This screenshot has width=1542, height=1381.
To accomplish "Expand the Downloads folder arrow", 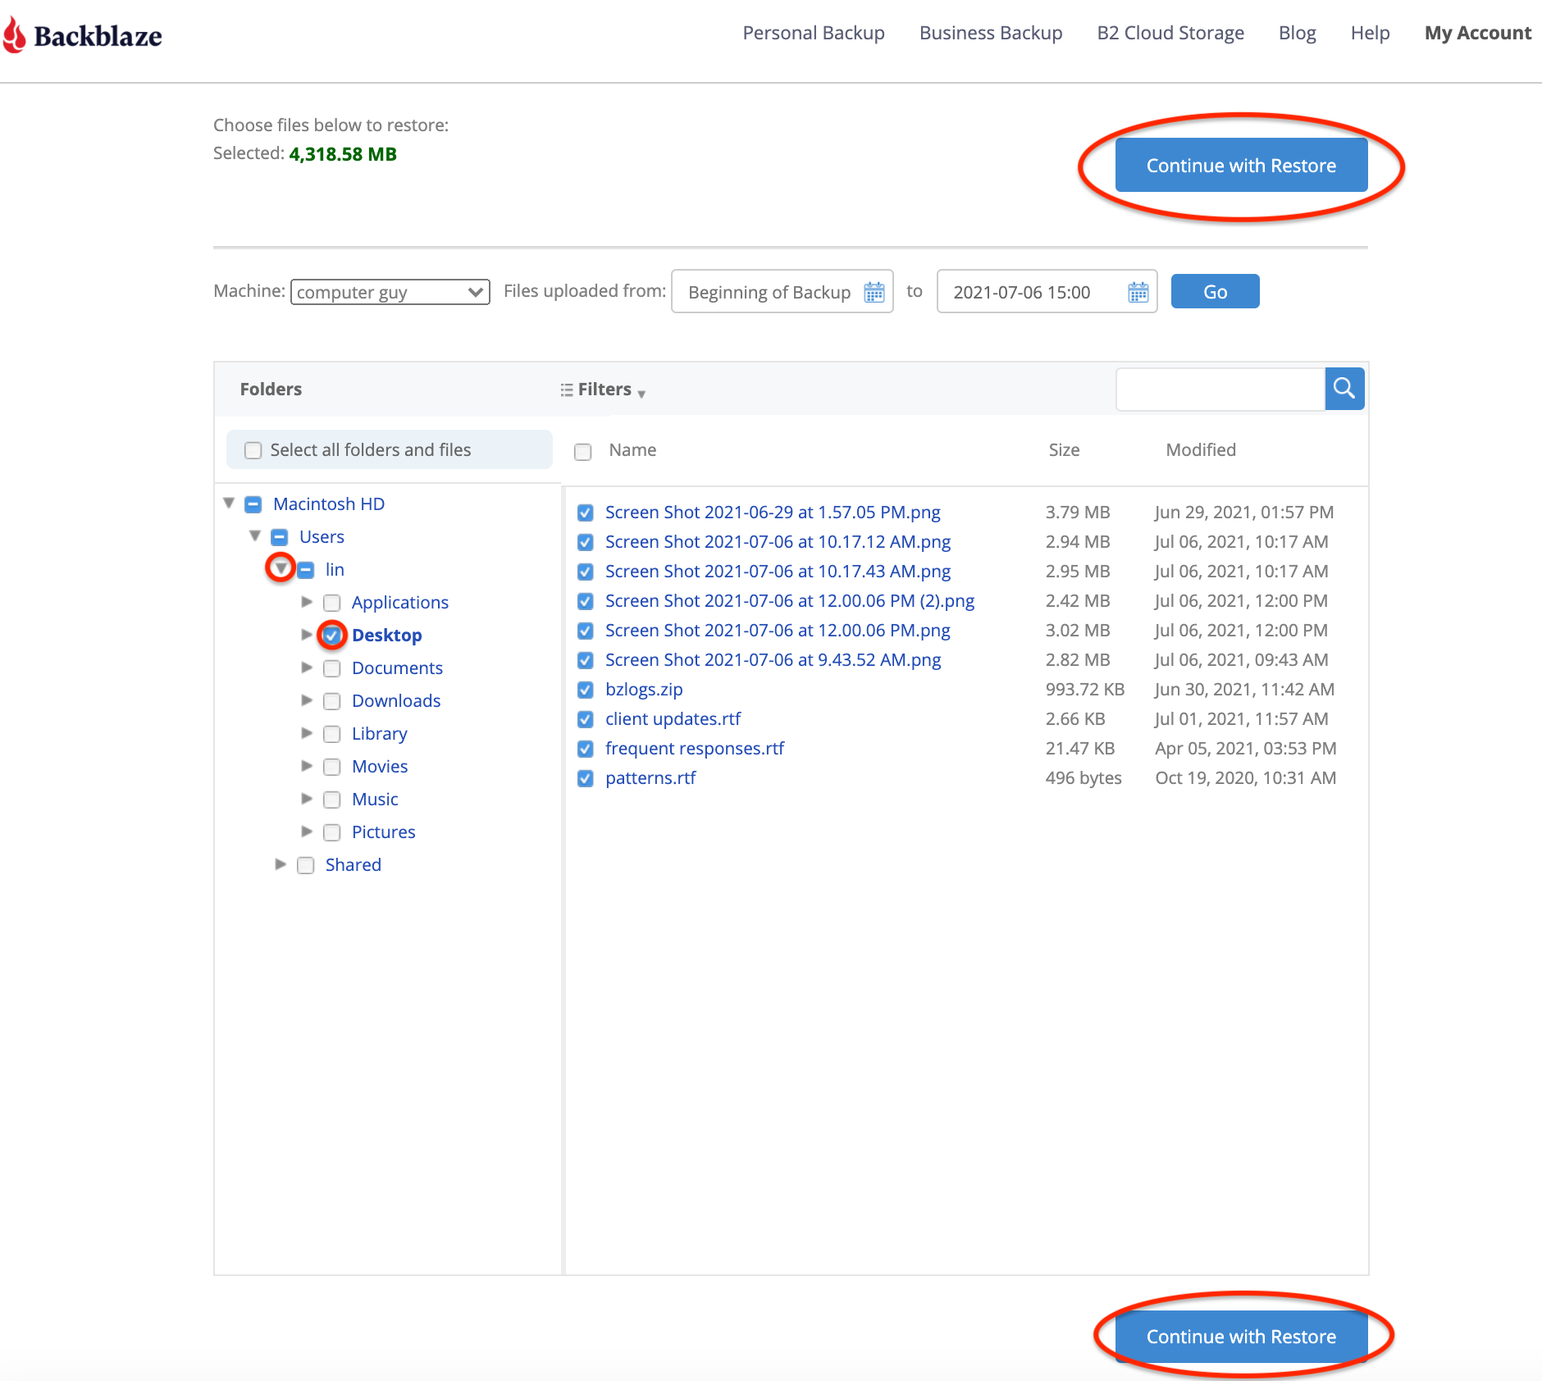I will (307, 700).
